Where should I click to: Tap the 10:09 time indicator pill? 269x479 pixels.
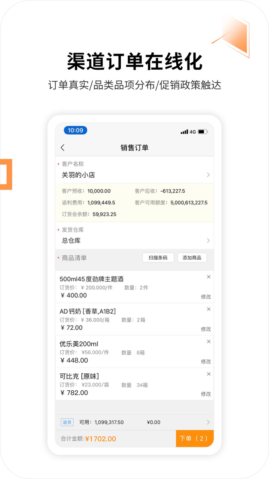pos(75,130)
